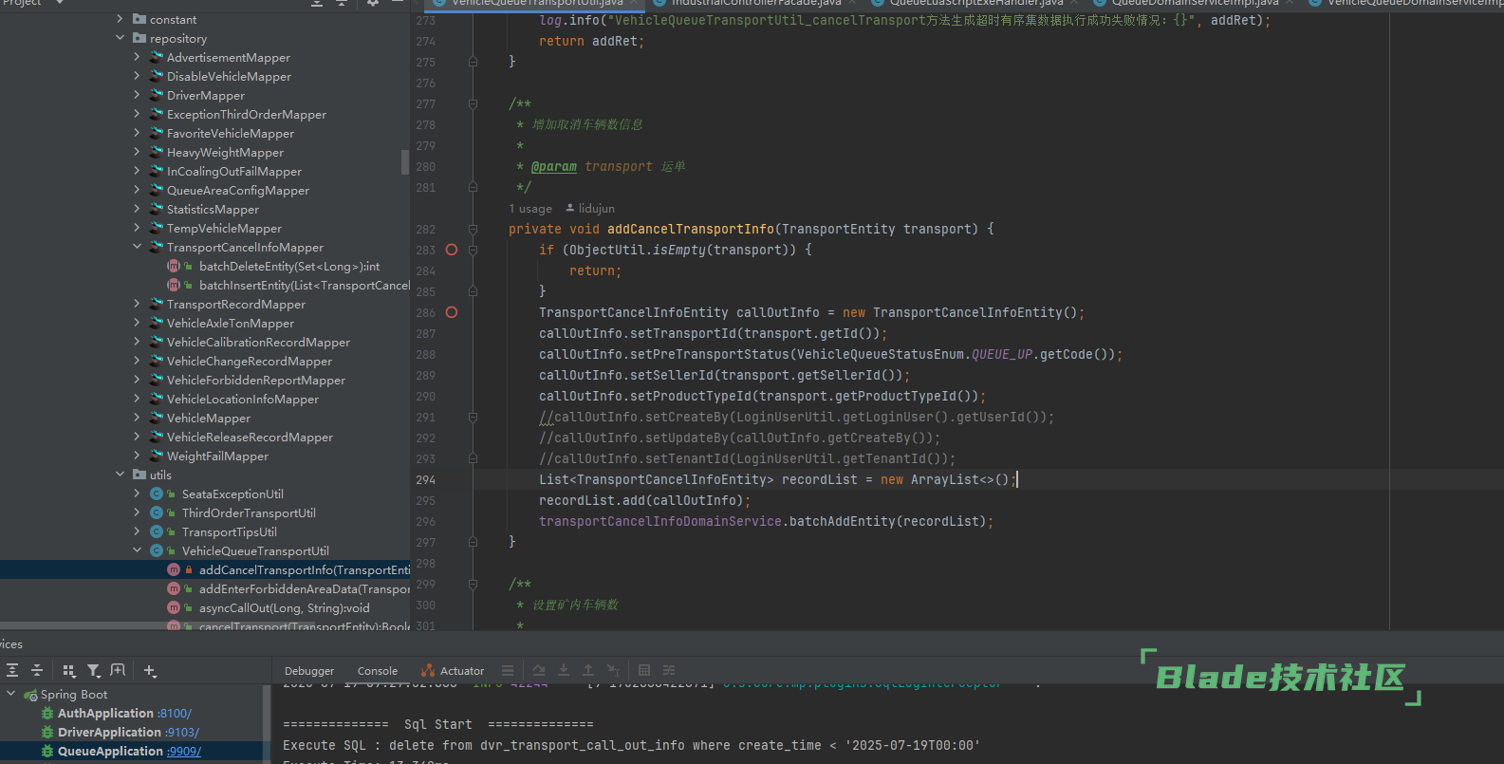Collapse the Spring Boot services node
This screenshot has height=764, width=1504.
point(11,694)
